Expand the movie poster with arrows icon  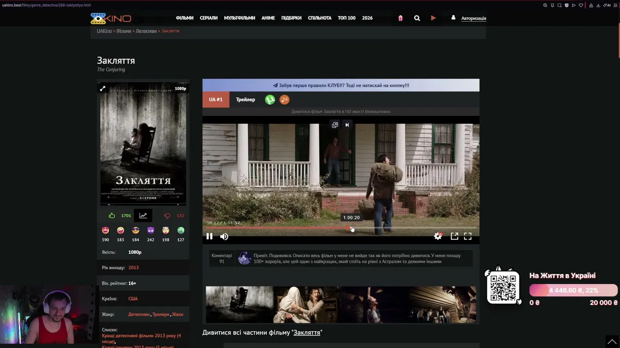tap(103, 88)
